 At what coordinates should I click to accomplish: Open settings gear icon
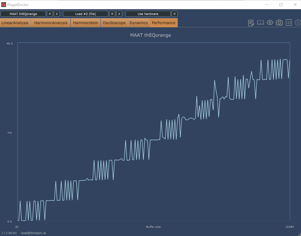point(298,23)
